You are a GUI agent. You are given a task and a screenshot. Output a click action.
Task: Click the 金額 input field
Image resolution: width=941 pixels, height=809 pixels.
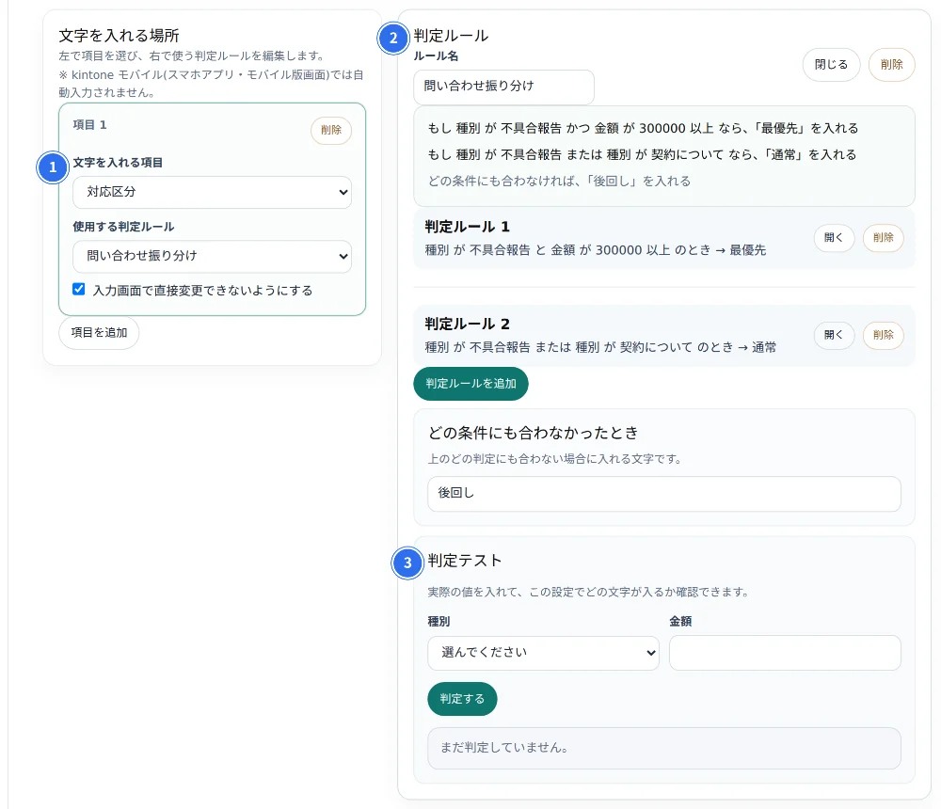point(785,652)
